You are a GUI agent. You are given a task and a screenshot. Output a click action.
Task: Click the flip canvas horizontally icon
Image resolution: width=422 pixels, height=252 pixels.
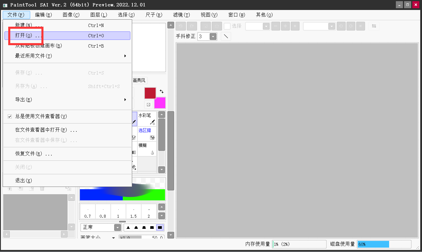(374, 26)
